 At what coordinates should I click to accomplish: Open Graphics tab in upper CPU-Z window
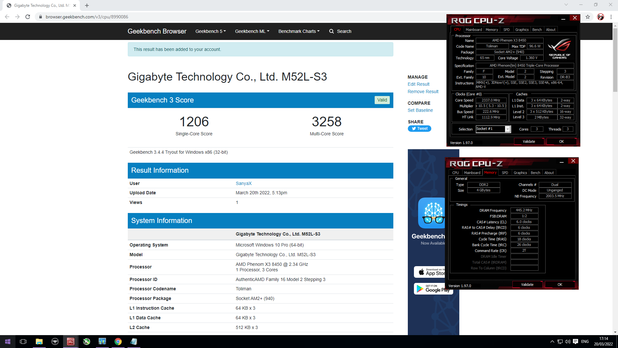pyautogui.click(x=522, y=30)
